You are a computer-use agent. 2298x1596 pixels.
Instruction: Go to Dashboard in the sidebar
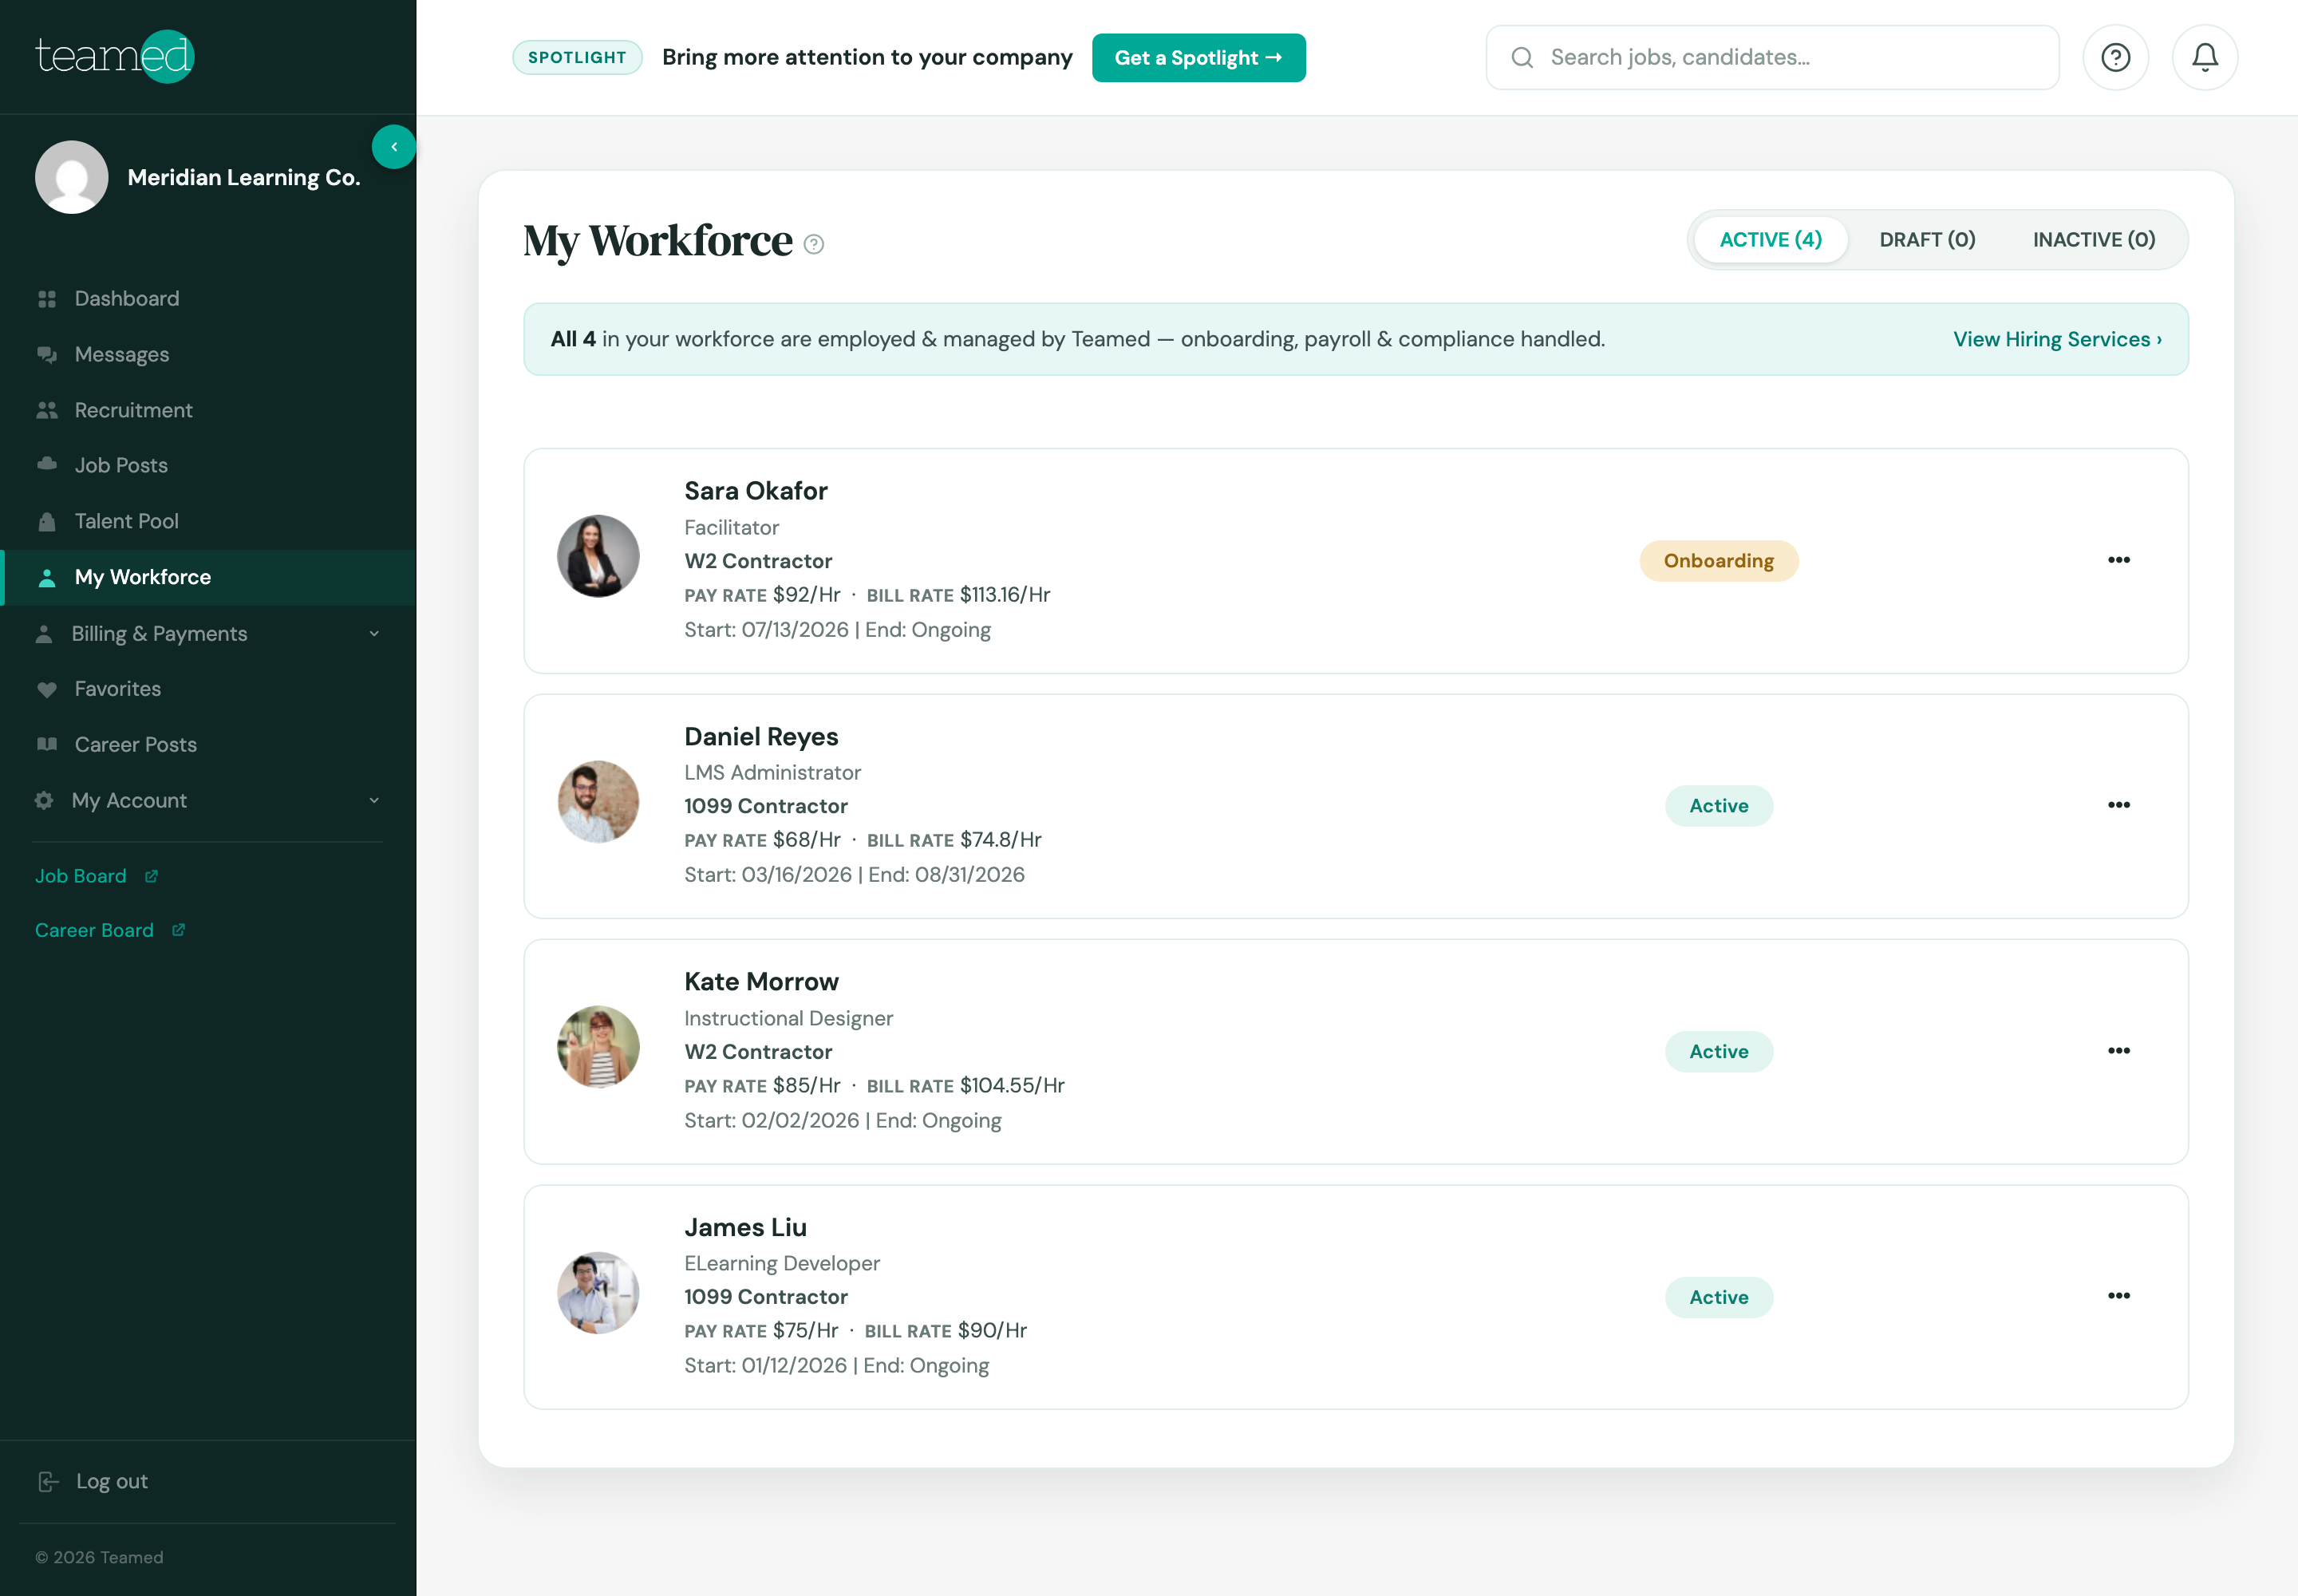coord(208,299)
